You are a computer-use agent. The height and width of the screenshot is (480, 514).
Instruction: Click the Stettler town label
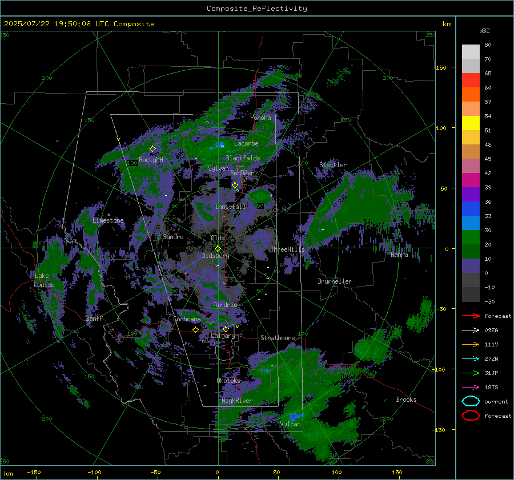(333, 165)
